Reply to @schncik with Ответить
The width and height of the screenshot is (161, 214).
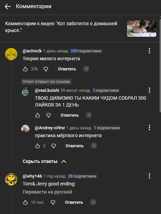click(x=67, y=69)
